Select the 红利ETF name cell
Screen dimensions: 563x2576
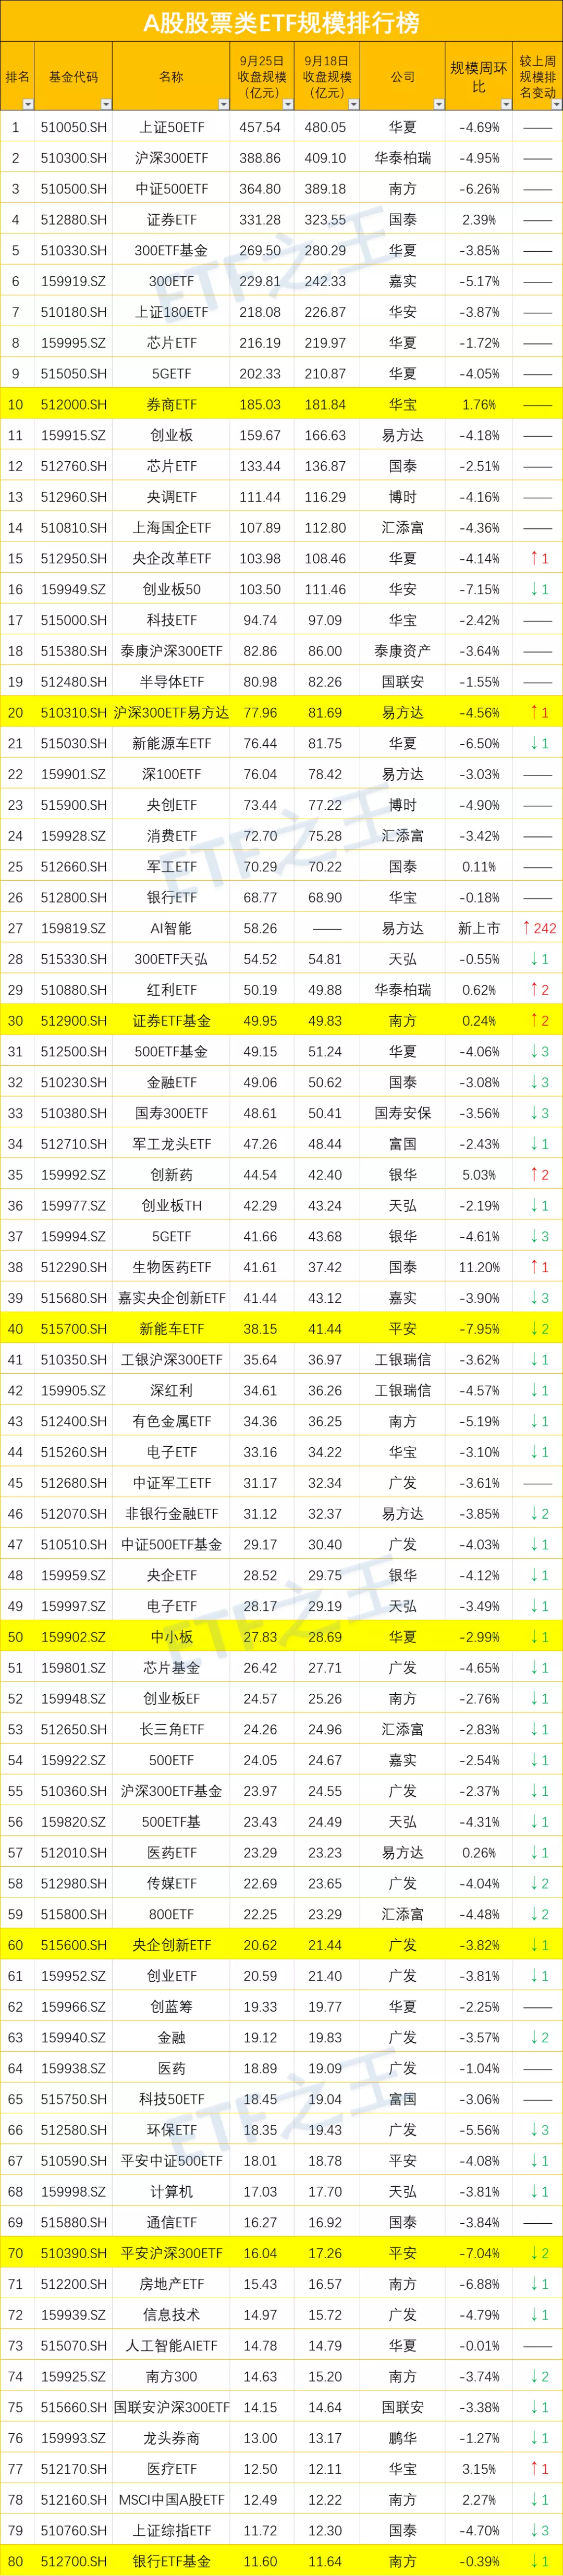[171, 990]
